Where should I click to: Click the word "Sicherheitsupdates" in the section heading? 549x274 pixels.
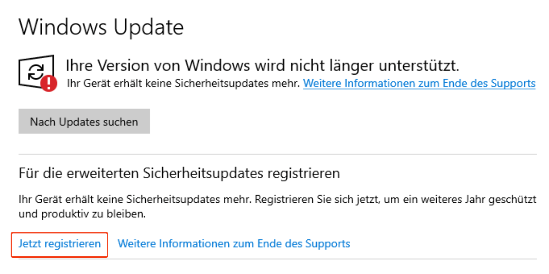click(x=202, y=173)
